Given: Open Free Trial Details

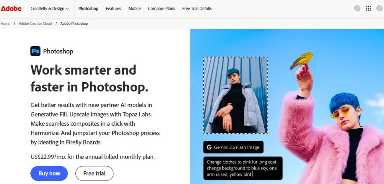Looking at the screenshot, I should click(197, 9).
